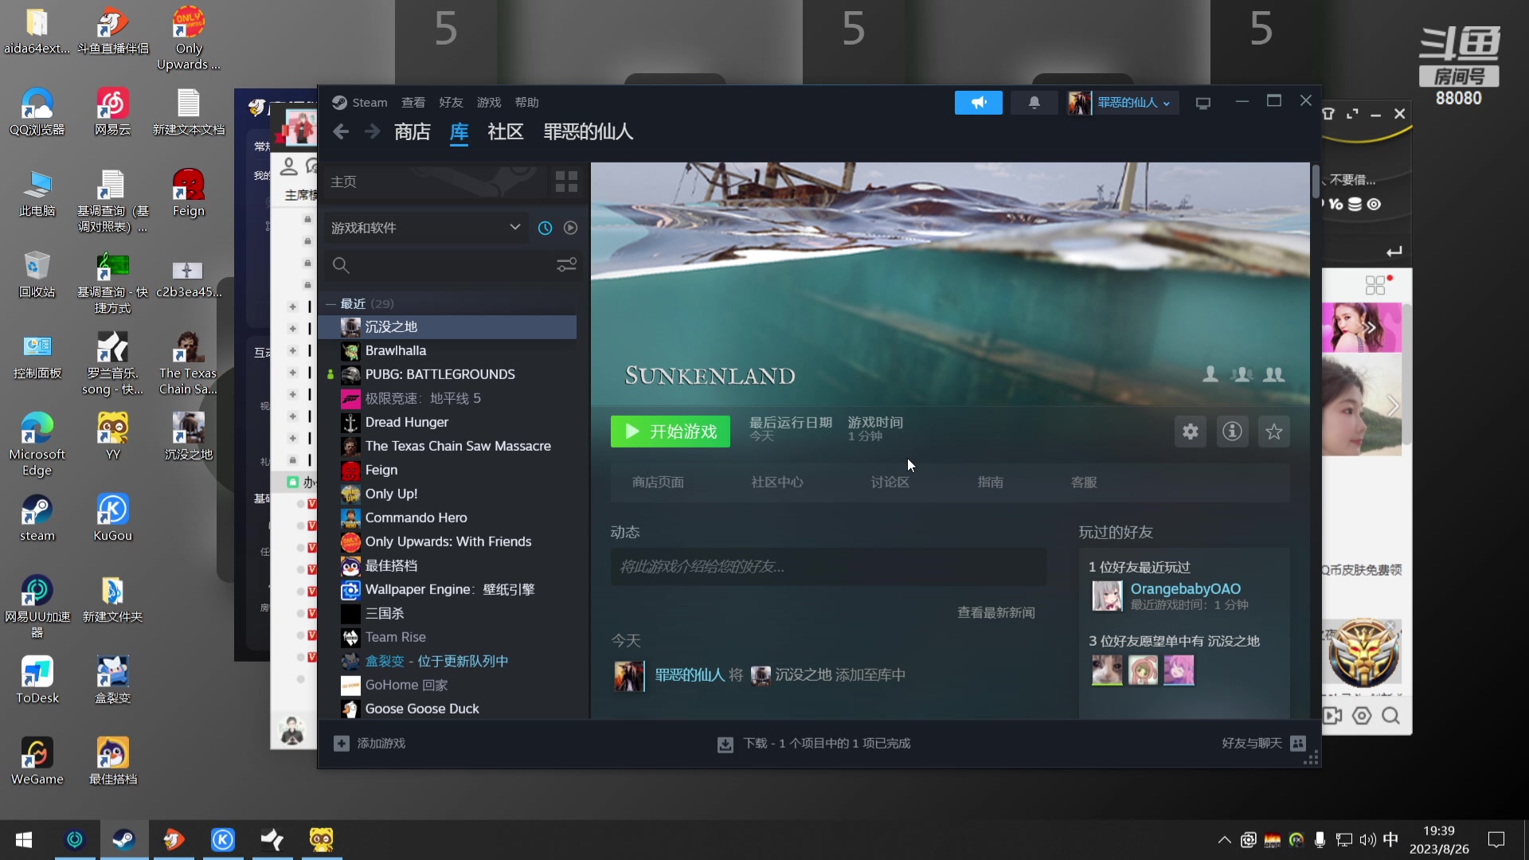
Task: Select Goose Goose Duck in the library
Action: tap(447, 709)
